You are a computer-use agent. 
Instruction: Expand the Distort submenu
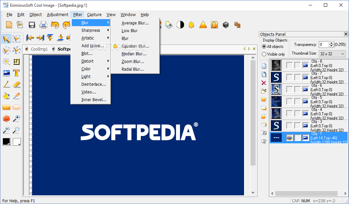(x=91, y=61)
